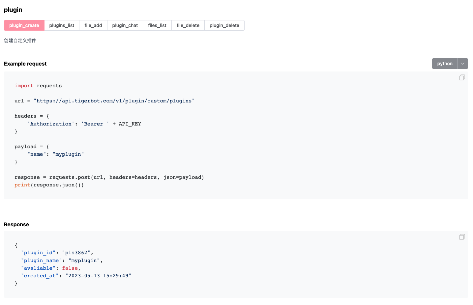473x305 pixels.
Task: Click the plugin page heading
Action: click(x=13, y=10)
